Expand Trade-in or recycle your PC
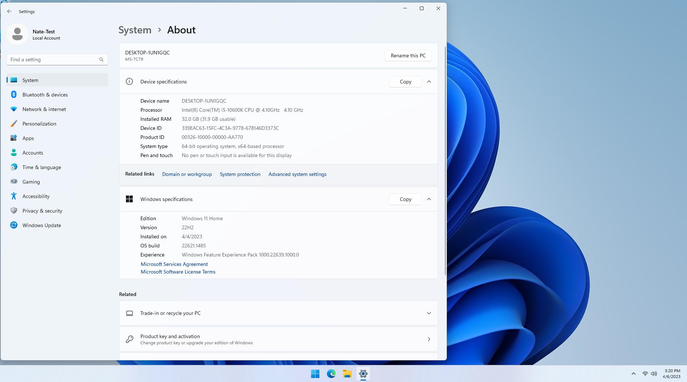This screenshot has width=687, height=382. click(x=429, y=313)
